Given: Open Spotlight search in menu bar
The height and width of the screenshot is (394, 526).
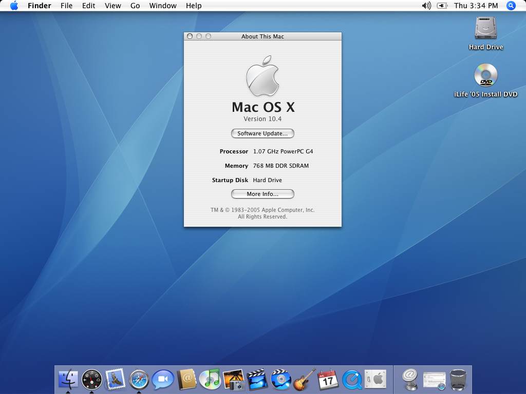Looking at the screenshot, I should pyautogui.click(x=511, y=6).
